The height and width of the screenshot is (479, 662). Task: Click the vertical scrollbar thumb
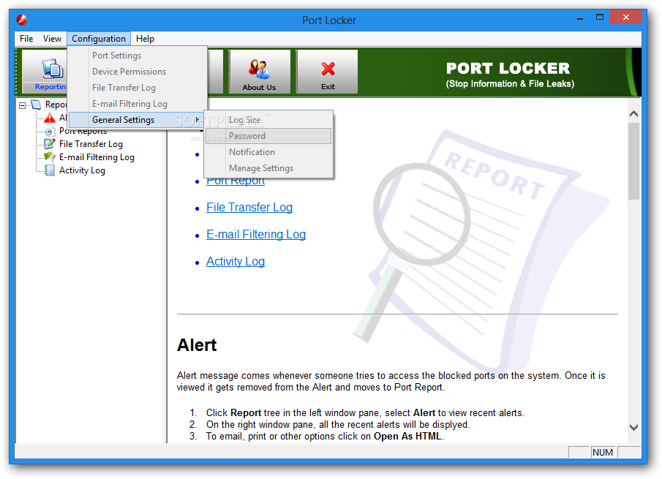pyautogui.click(x=633, y=161)
